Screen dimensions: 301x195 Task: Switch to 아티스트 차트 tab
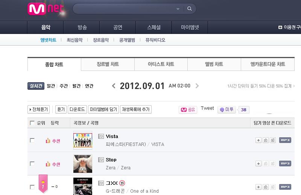pos(161,64)
